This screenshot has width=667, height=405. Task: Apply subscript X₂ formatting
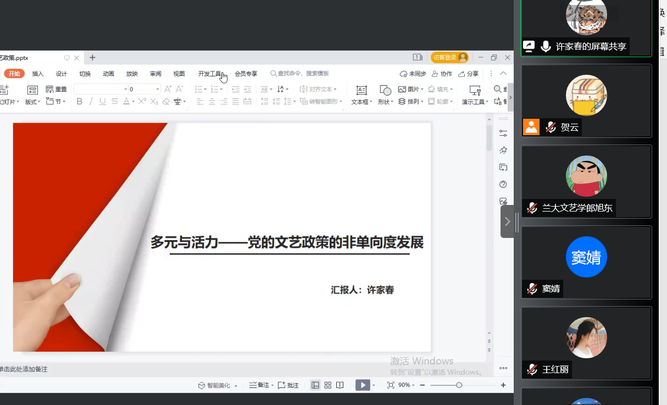click(x=154, y=102)
